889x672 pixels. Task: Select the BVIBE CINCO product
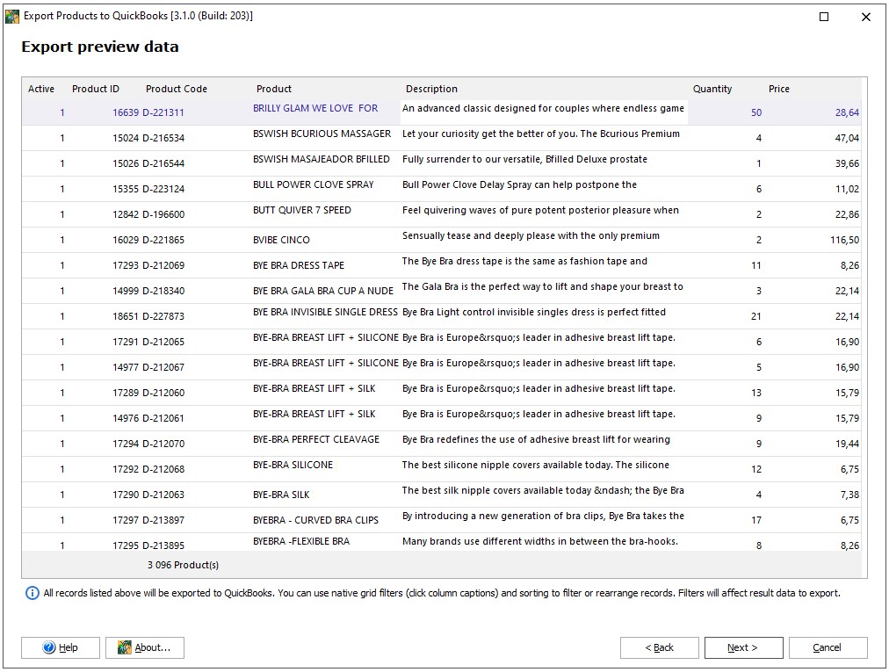(281, 241)
